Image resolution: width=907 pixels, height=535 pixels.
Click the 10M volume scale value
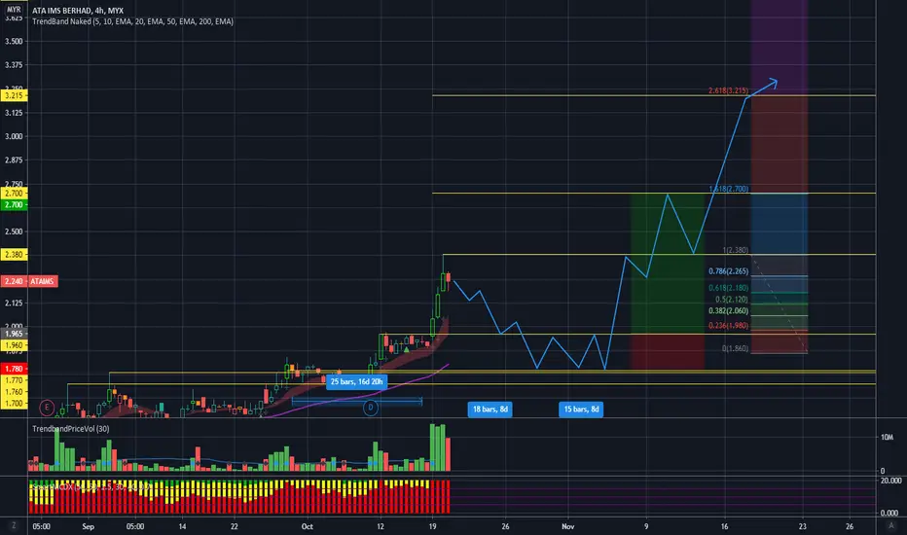click(887, 438)
